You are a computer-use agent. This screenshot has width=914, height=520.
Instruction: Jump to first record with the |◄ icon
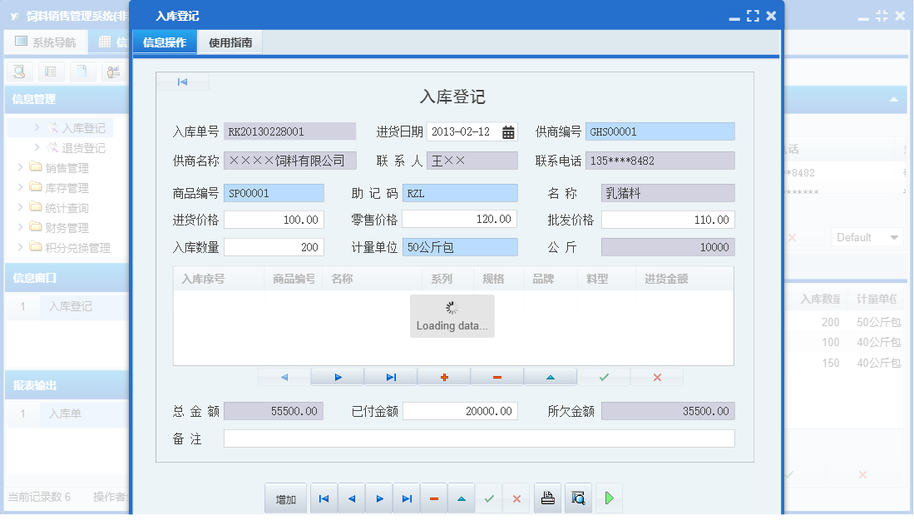pos(324,498)
